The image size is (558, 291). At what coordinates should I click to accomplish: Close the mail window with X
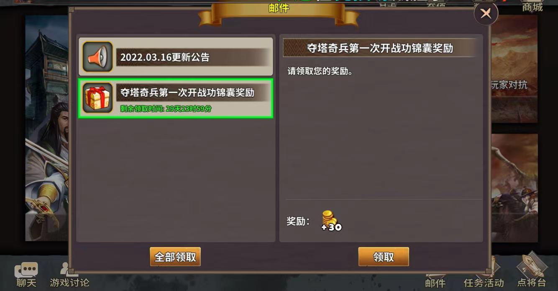486,14
